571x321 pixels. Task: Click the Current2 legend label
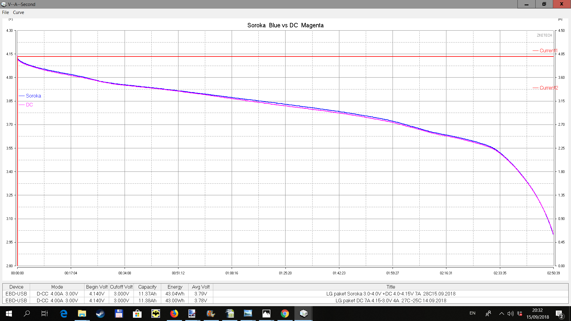point(548,88)
